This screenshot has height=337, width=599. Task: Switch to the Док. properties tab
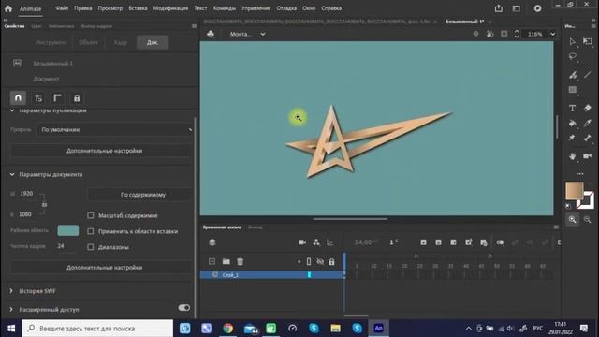point(153,42)
